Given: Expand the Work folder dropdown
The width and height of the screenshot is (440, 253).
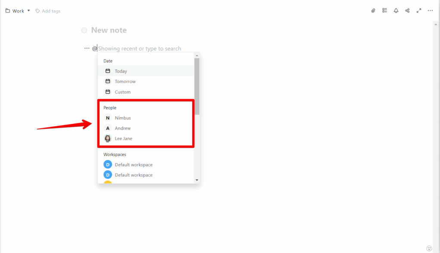Looking at the screenshot, I should pos(28,10).
